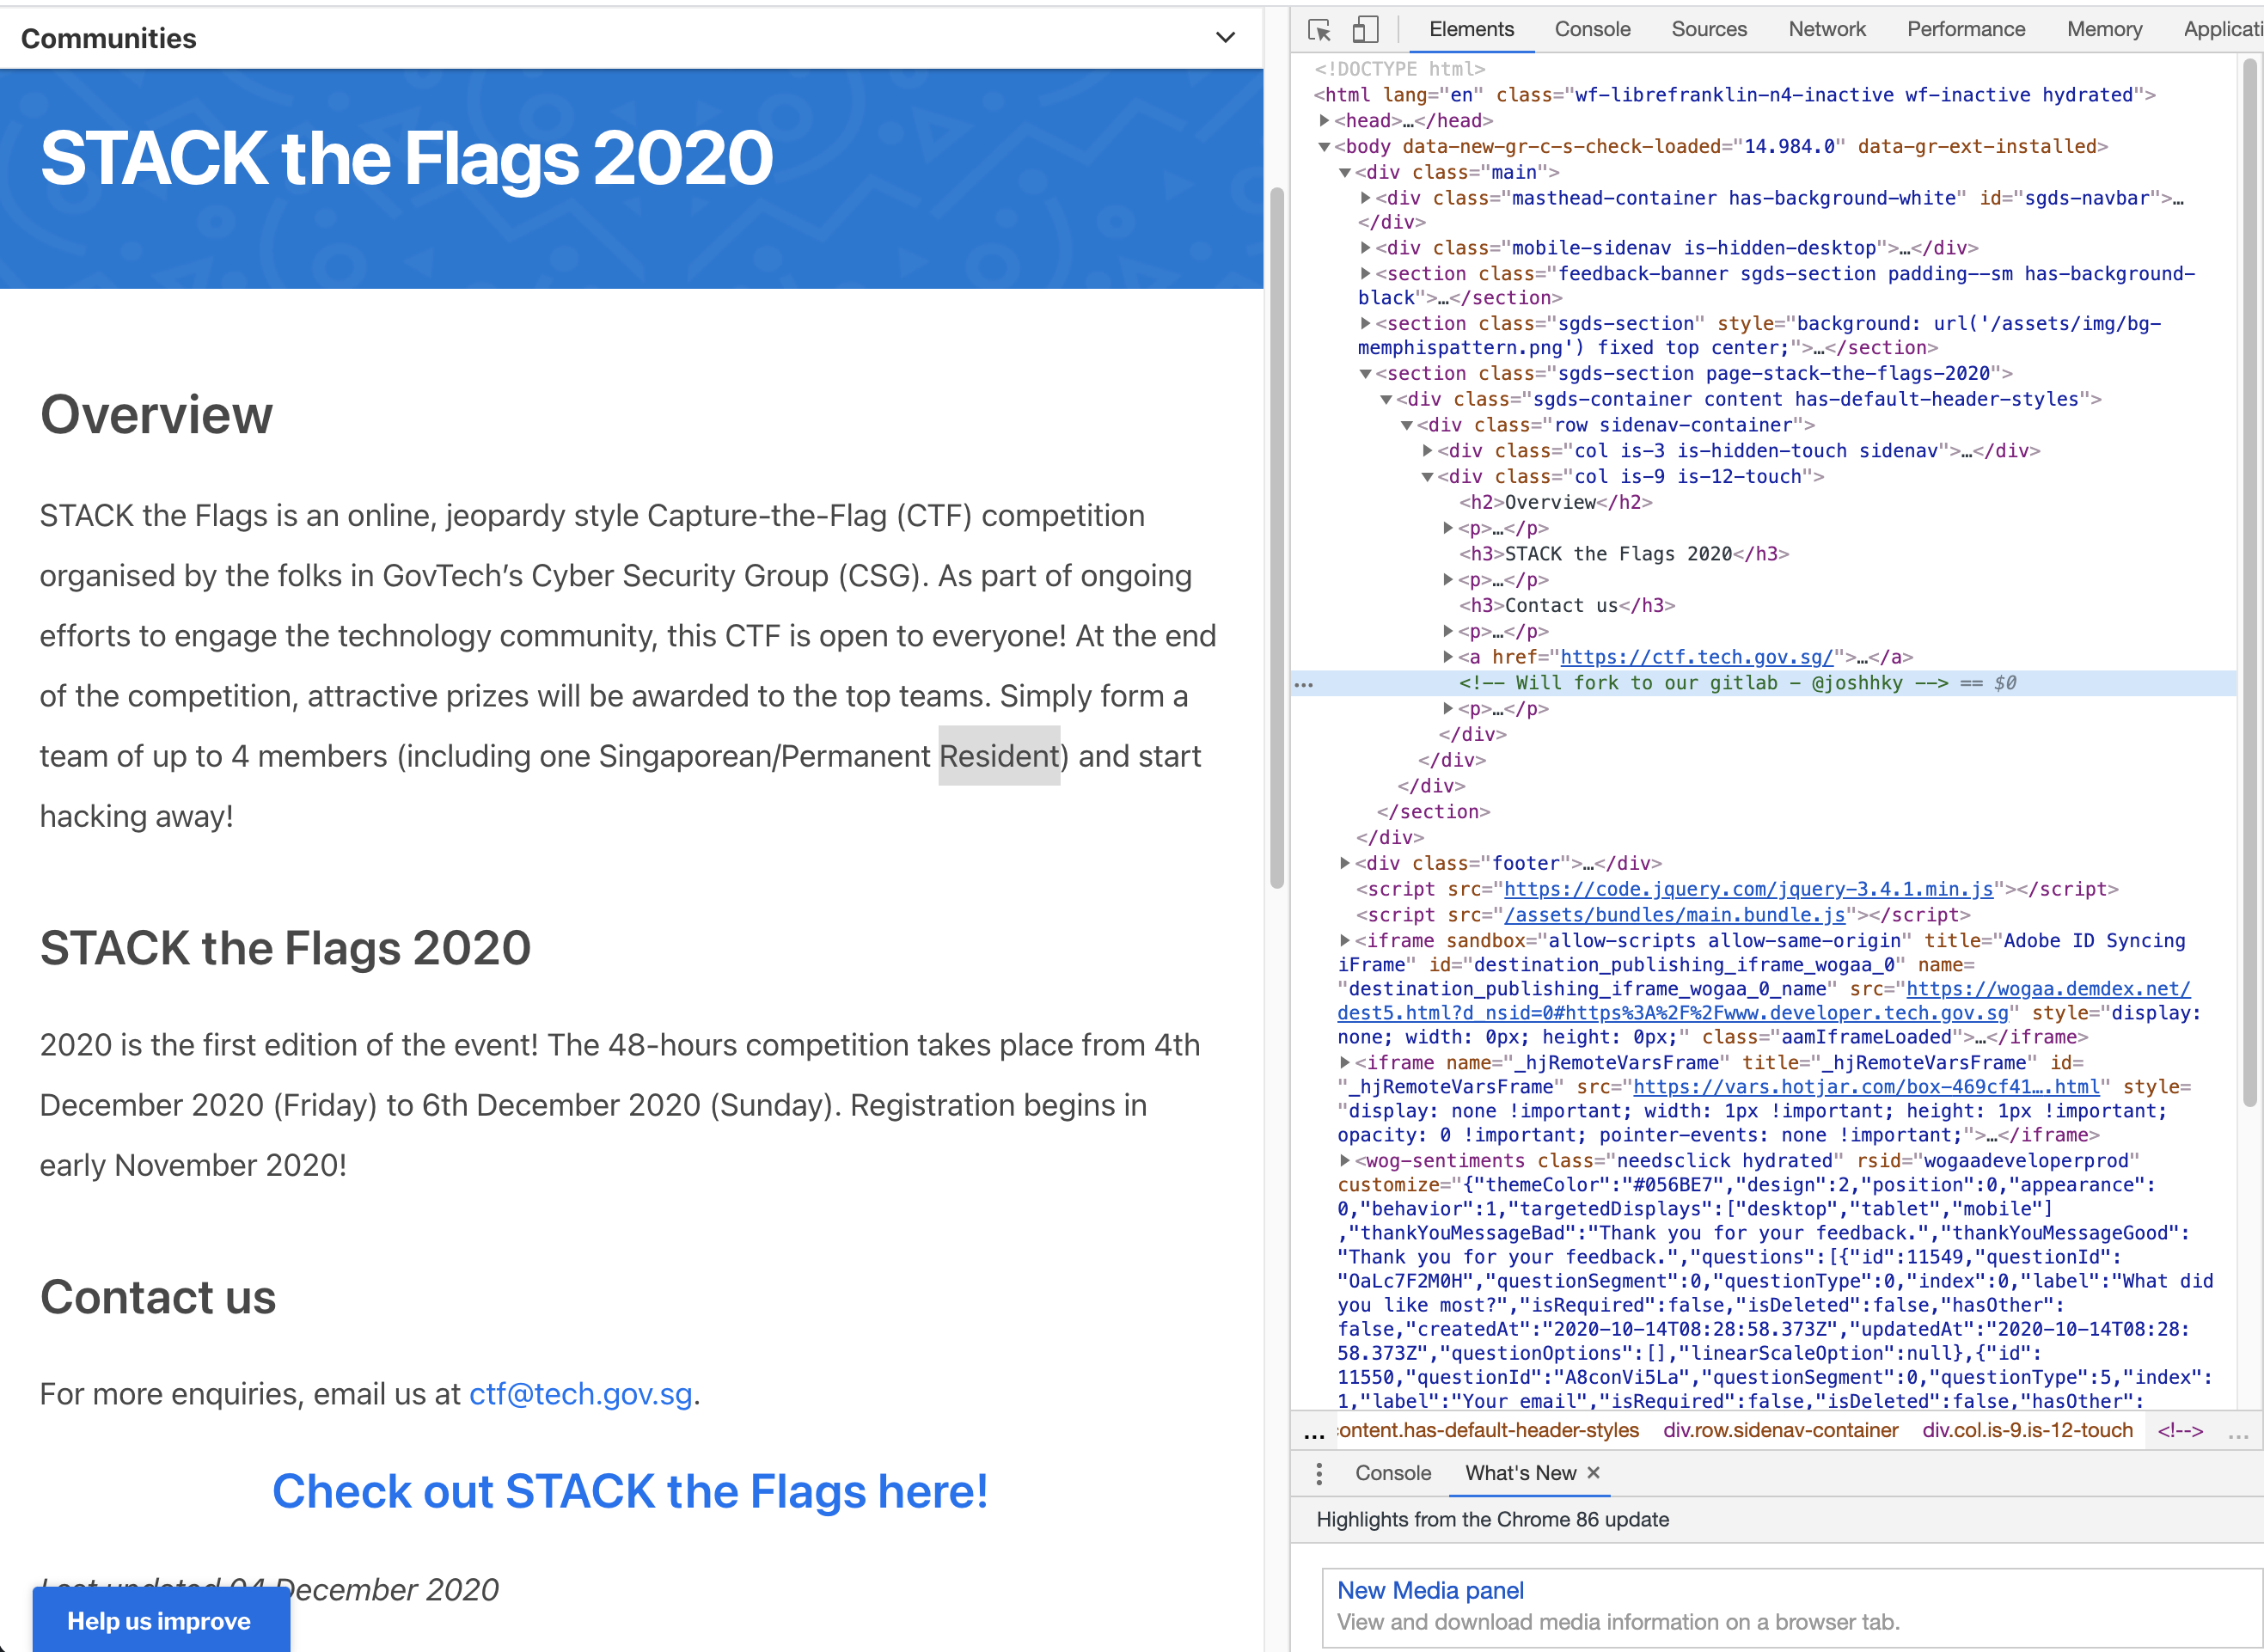The height and width of the screenshot is (1652, 2264).
Task: Click the ctf@tech.gov.sg email link
Action: (581, 1394)
